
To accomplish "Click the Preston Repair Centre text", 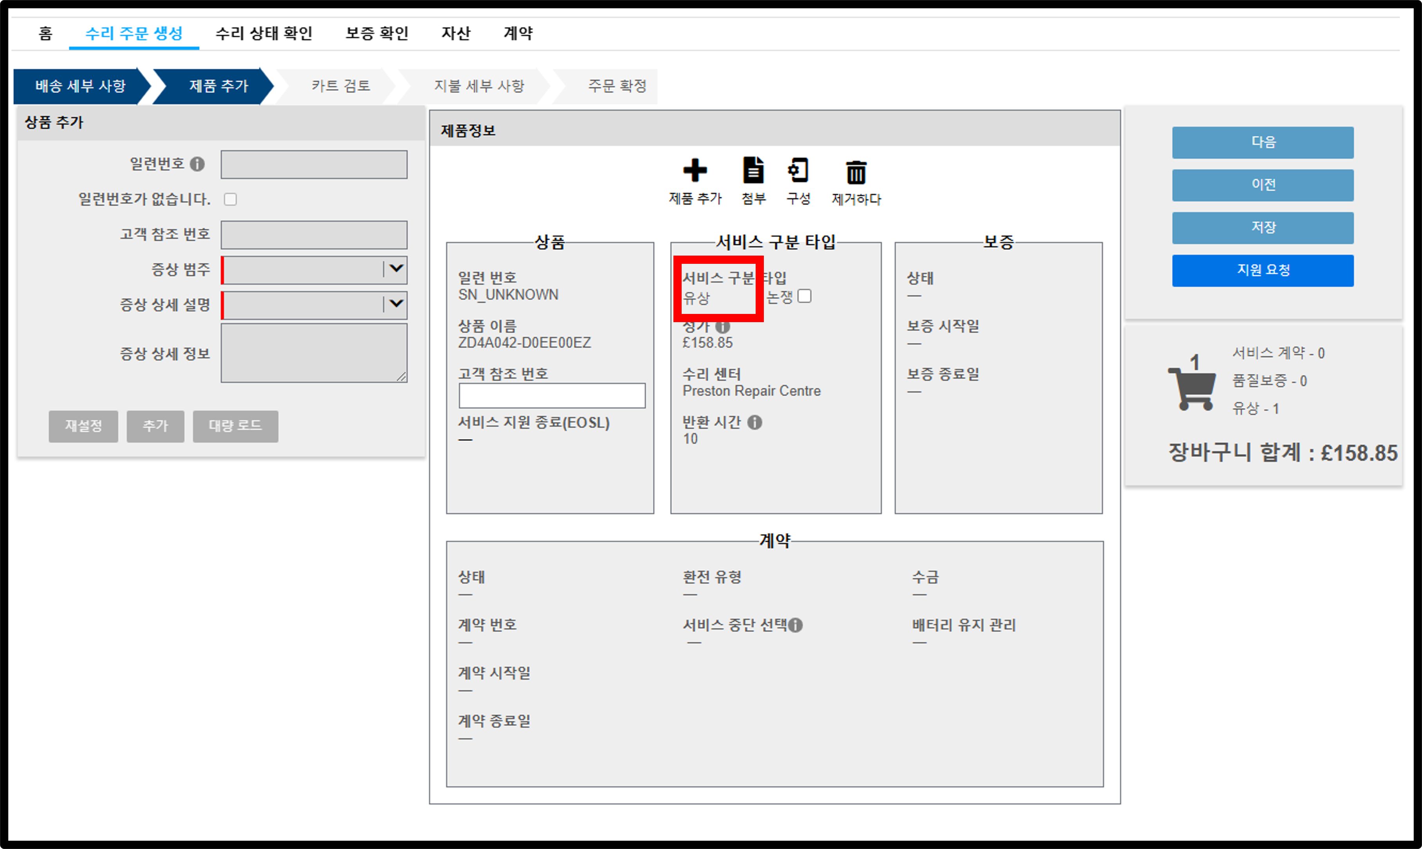I will pyautogui.click(x=751, y=391).
